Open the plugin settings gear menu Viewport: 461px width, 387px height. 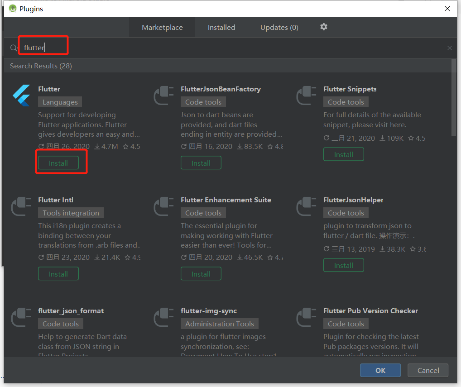click(323, 27)
